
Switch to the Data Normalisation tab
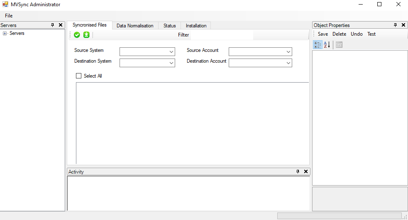pos(135,25)
